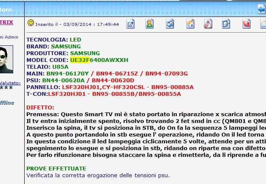Image resolution: width=266 pixels, height=184 pixels.
Task: Click the blue back arrow icon
Action: tap(261, 9)
